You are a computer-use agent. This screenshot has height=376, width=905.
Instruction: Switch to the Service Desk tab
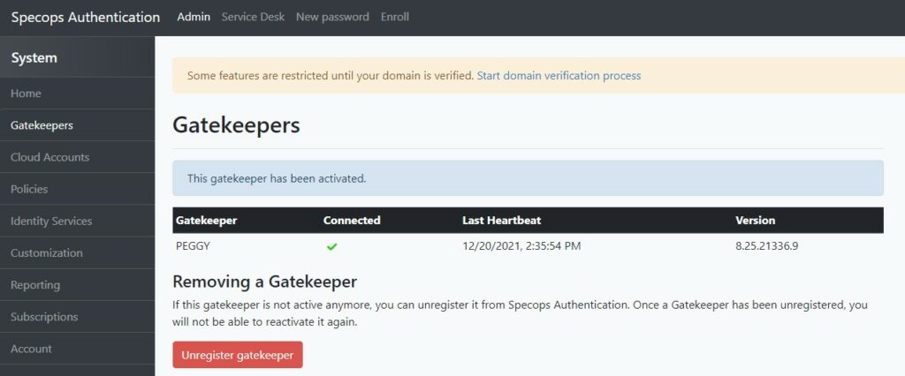pos(253,18)
